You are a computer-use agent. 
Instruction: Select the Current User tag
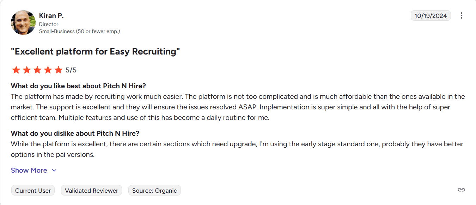tap(33, 190)
